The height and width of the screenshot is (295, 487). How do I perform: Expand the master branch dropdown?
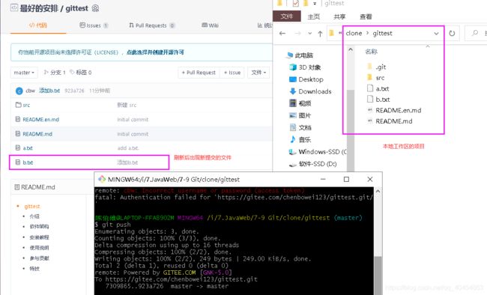[x=24, y=73]
